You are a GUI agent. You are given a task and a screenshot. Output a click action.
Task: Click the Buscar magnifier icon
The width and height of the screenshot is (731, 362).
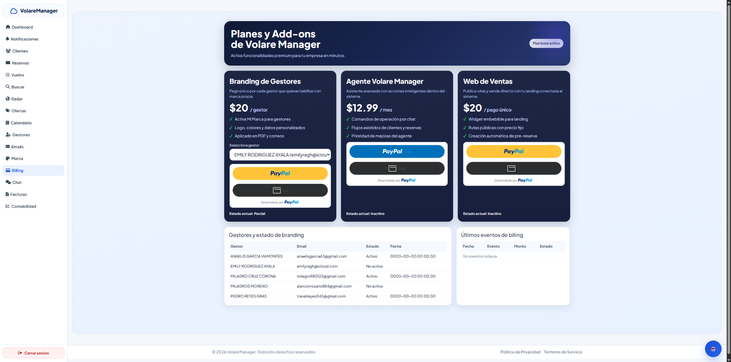[8, 87]
